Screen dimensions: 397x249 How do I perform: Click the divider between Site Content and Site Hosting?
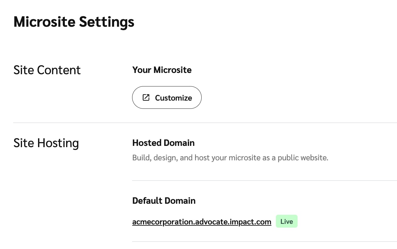click(x=205, y=123)
